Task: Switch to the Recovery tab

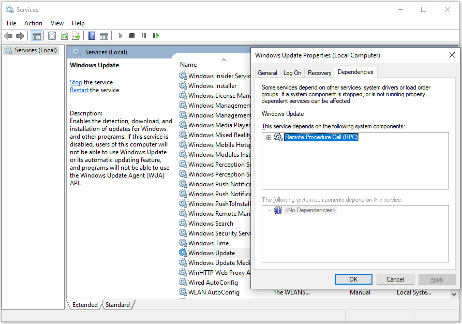Action: (x=319, y=73)
